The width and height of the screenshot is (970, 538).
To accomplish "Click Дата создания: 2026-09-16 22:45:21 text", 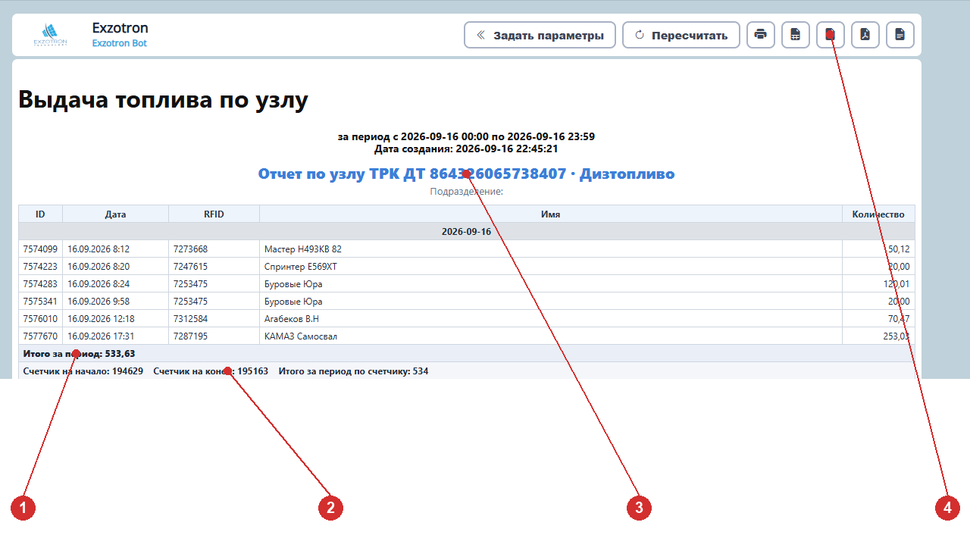I will (x=467, y=149).
